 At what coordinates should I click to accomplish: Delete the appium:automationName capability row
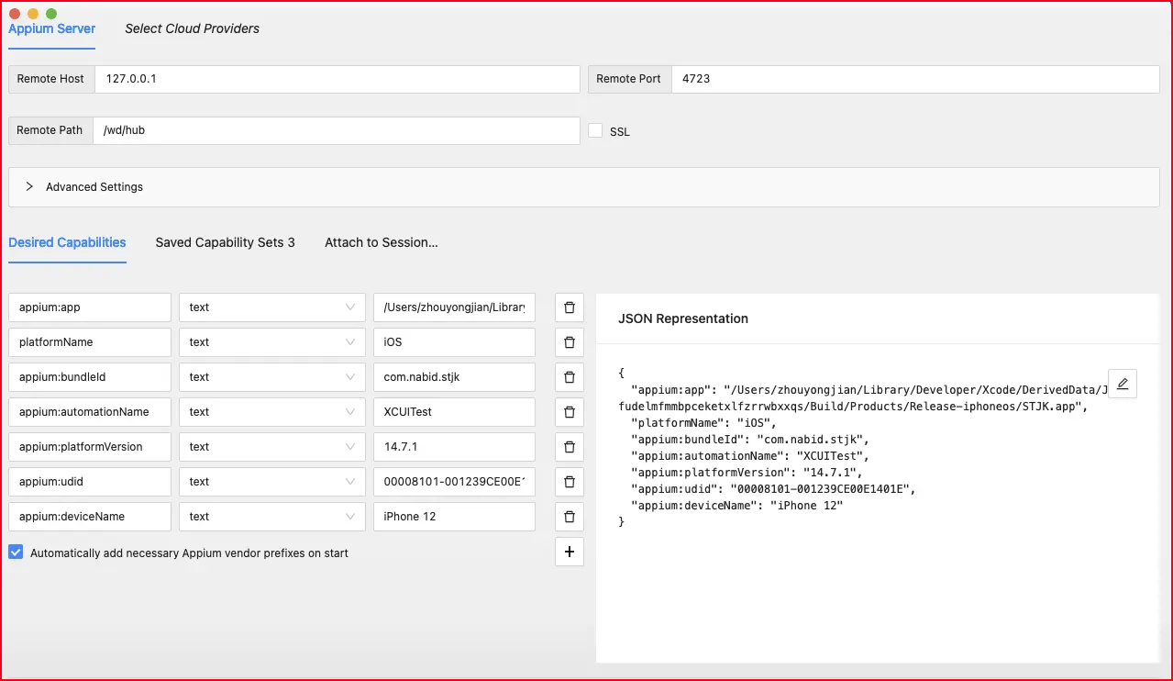tap(569, 412)
